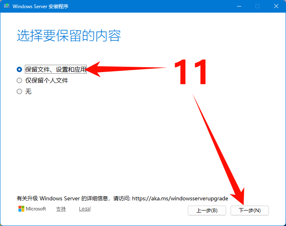Open the Legal link
Image resolution: width=286 pixels, height=226 pixels.
click(85, 209)
